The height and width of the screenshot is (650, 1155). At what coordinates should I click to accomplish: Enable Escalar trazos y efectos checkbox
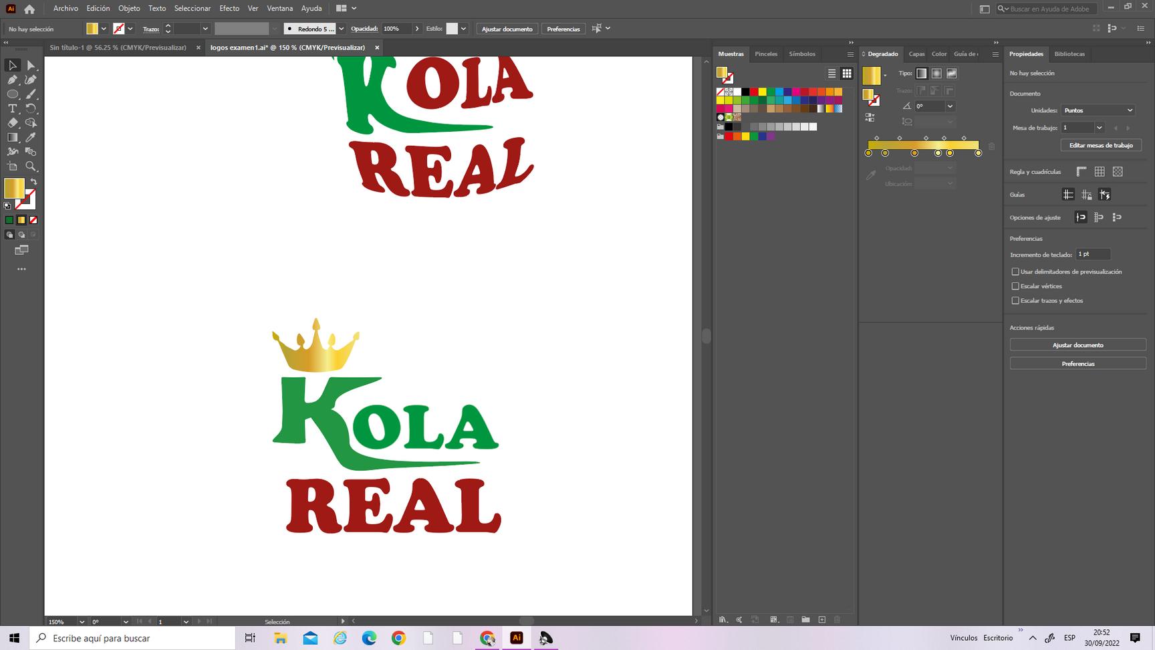click(x=1015, y=301)
